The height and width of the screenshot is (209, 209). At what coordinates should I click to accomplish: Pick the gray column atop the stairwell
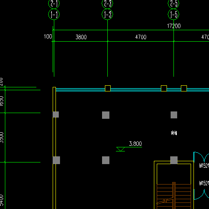[174, 160]
